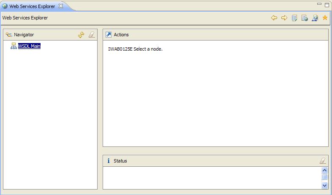Click the 'Web Services Explorer' toolbar heading
This screenshot has width=332, height=195.
click(x=25, y=18)
